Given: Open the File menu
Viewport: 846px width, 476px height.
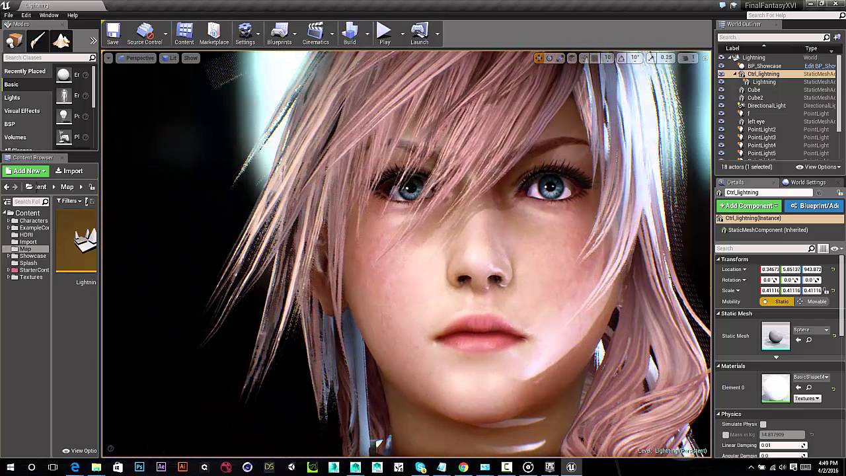Looking at the screenshot, I should 9,15.
